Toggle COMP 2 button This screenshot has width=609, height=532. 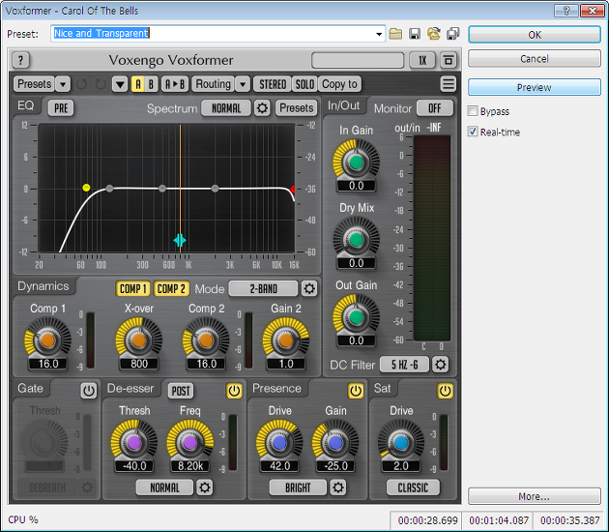click(x=171, y=289)
